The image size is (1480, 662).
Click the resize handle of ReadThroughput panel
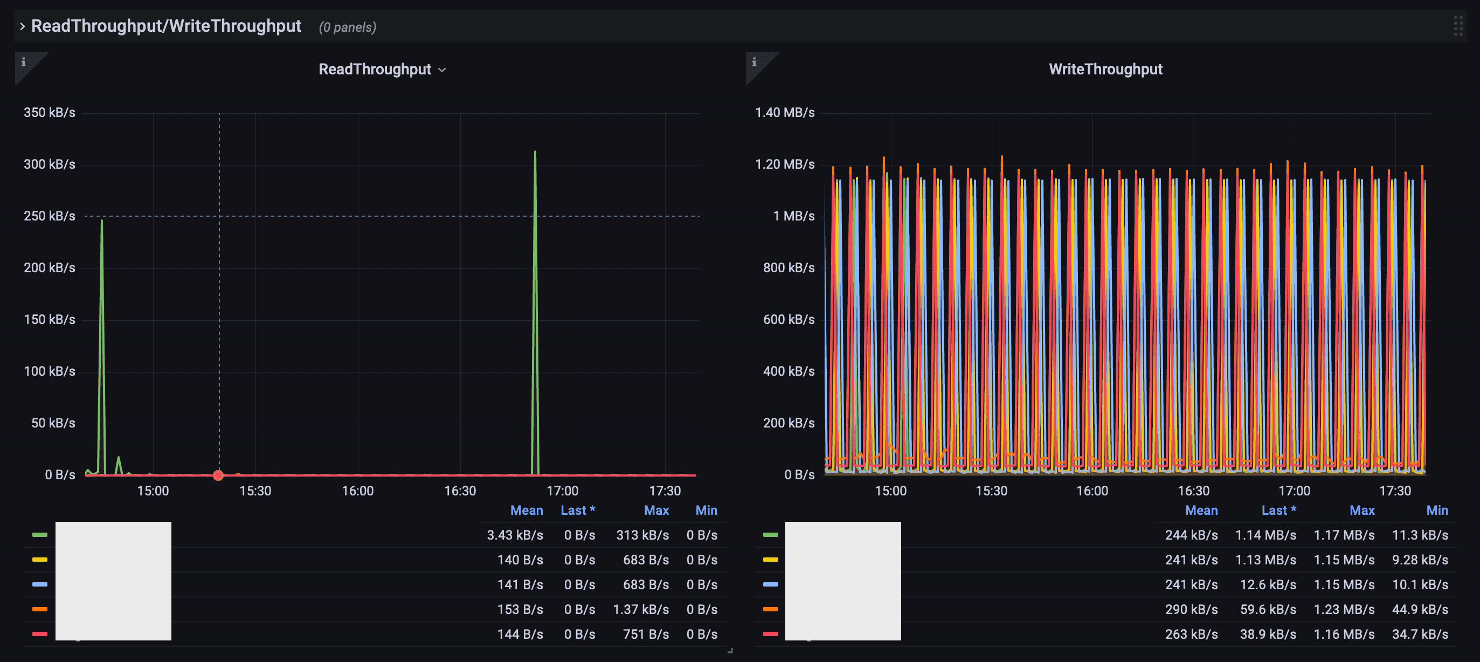[730, 651]
